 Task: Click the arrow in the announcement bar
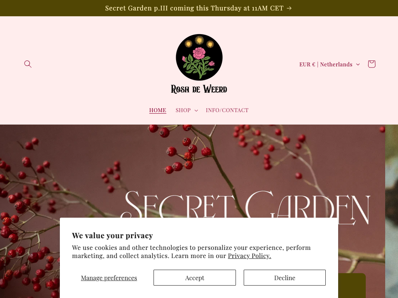pyautogui.click(x=289, y=9)
